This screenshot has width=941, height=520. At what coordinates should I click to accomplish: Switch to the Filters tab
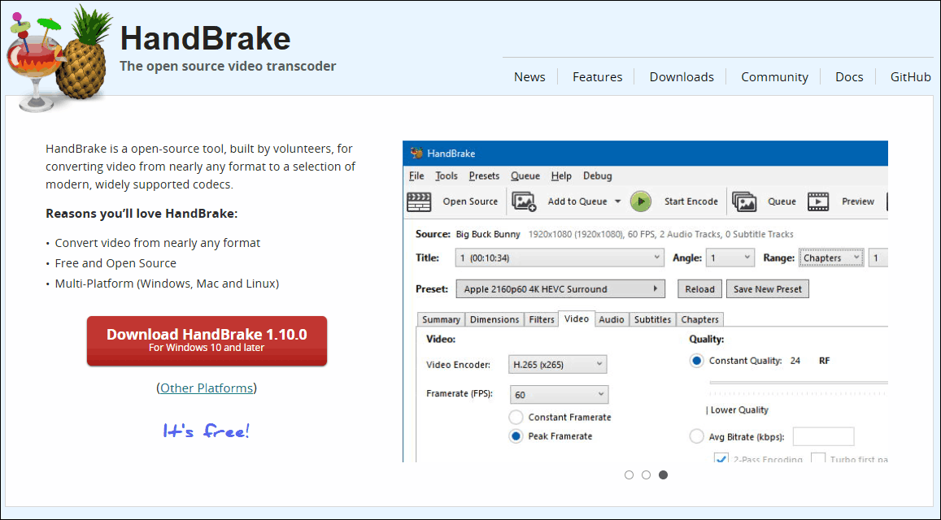[542, 319]
